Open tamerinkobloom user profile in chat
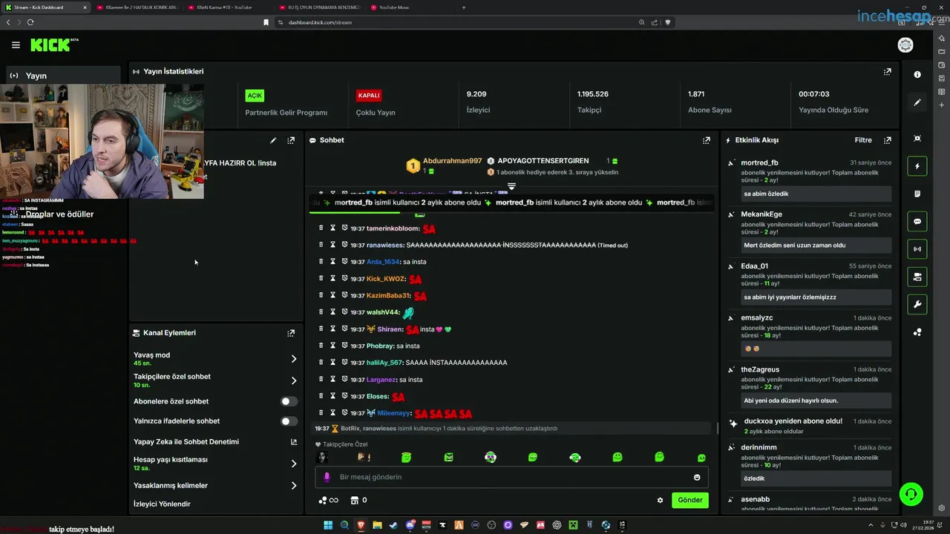Screen dimensions: 950x534 tap(393, 228)
